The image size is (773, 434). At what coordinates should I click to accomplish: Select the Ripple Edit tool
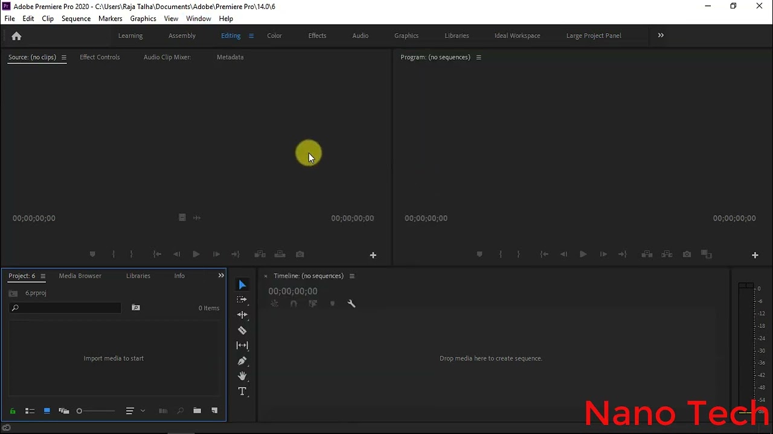pyautogui.click(x=242, y=315)
